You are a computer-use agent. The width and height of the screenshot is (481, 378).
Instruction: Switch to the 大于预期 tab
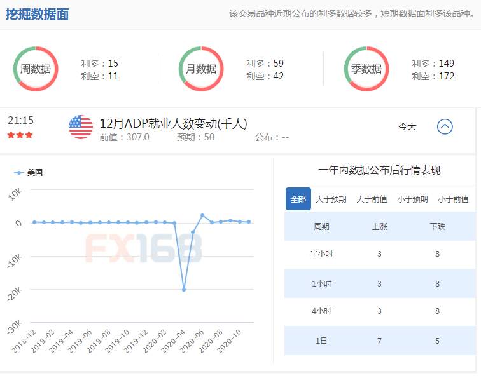pos(331,199)
